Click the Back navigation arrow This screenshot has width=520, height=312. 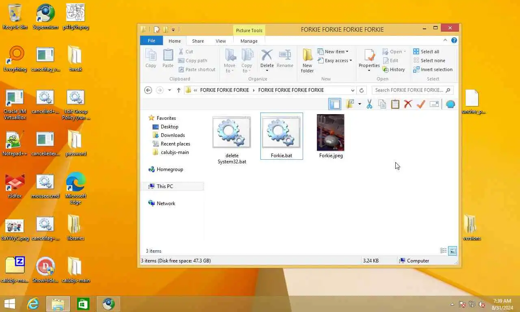click(x=148, y=90)
